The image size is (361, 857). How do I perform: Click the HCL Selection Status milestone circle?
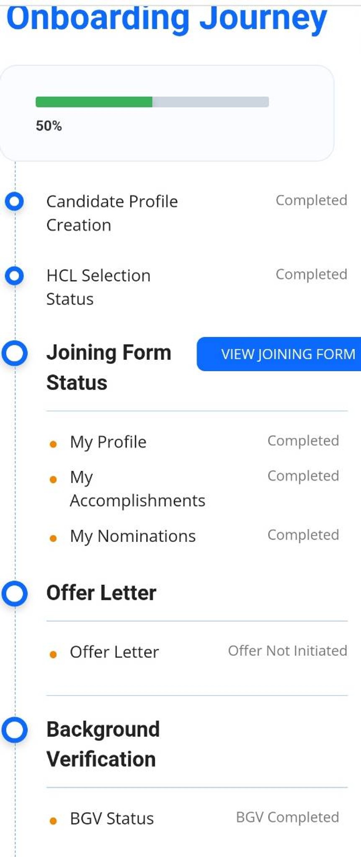[14, 275]
